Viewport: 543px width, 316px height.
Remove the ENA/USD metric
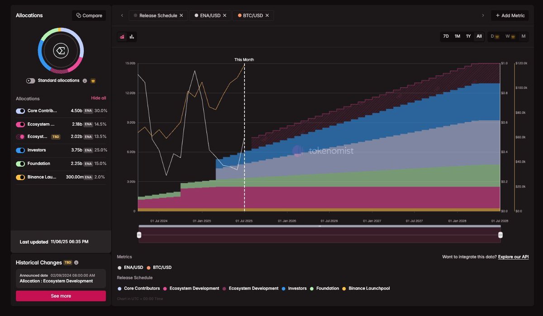[x=225, y=15]
